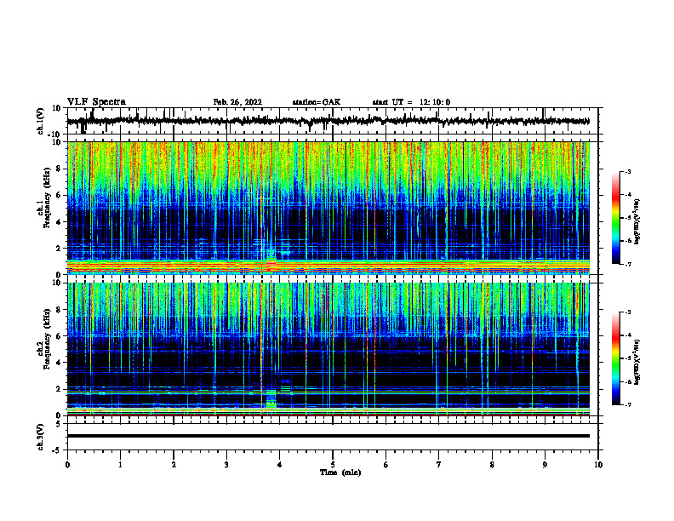Click time axis tick label '0'
Screen dimensions: 674x521
tap(67, 465)
